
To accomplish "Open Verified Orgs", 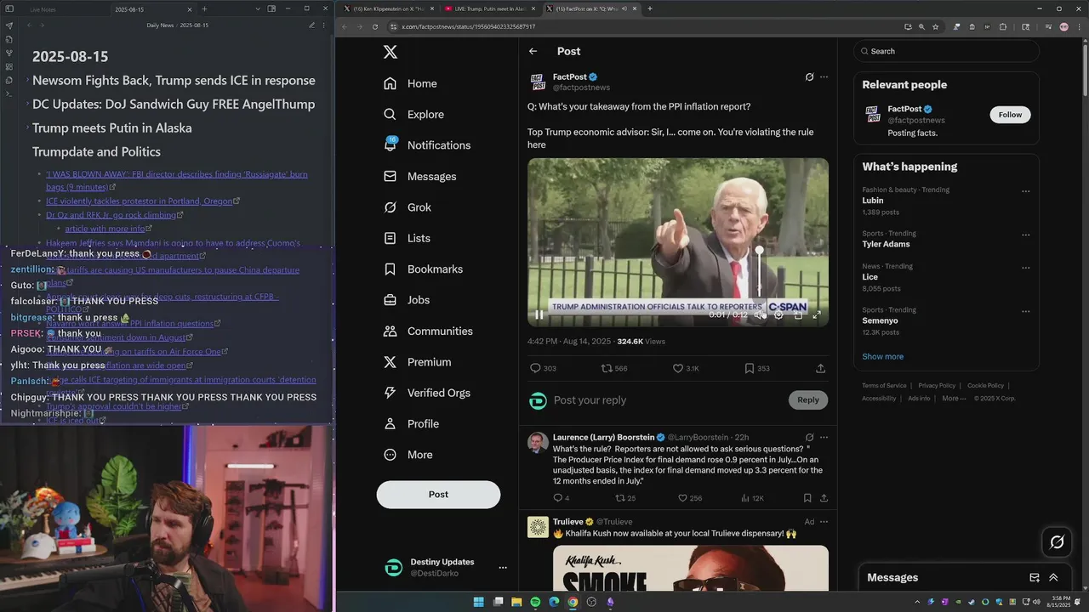I will pyautogui.click(x=427, y=393).
